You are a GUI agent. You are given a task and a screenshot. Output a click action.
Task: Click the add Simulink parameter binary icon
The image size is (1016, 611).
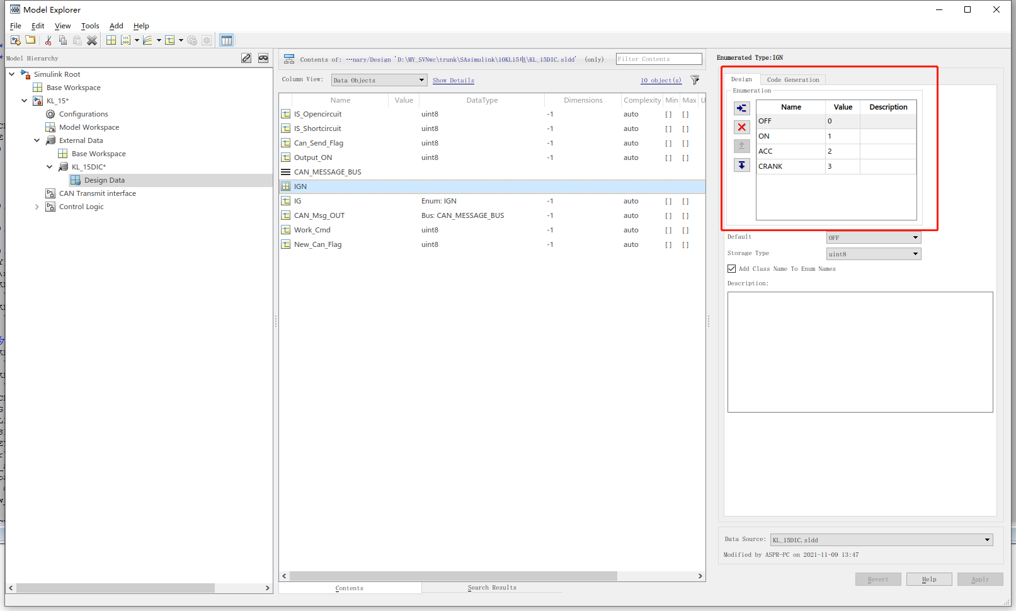[126, 40]
